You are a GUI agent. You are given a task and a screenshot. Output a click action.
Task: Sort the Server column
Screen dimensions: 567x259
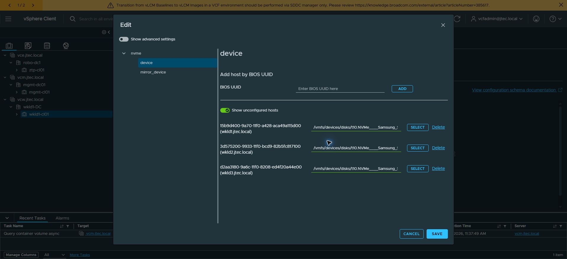tap(555, 226)
